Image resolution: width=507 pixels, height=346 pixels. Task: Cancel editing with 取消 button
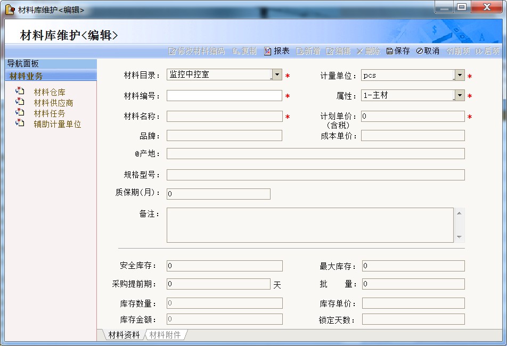point(428,51)
